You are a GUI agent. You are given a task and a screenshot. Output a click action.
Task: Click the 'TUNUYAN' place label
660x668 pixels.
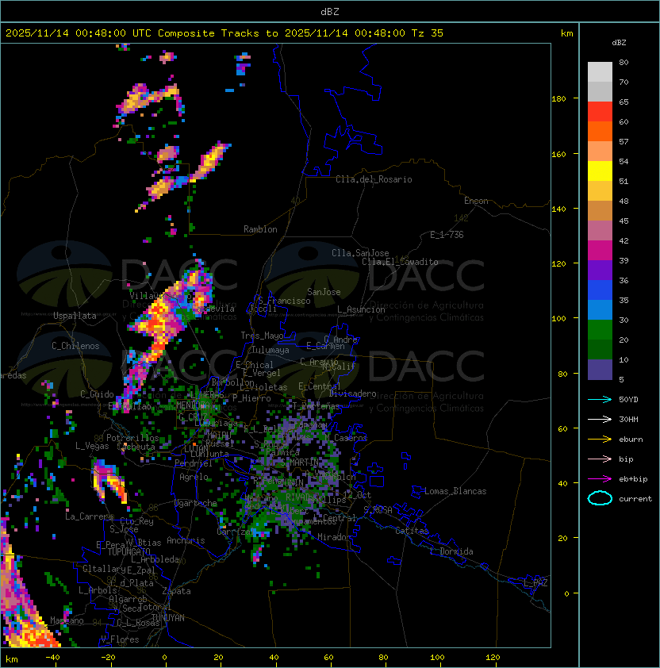168,618
